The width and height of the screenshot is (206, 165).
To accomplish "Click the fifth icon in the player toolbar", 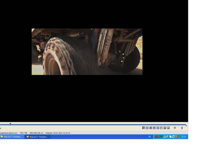I will (x=158, y=128).
